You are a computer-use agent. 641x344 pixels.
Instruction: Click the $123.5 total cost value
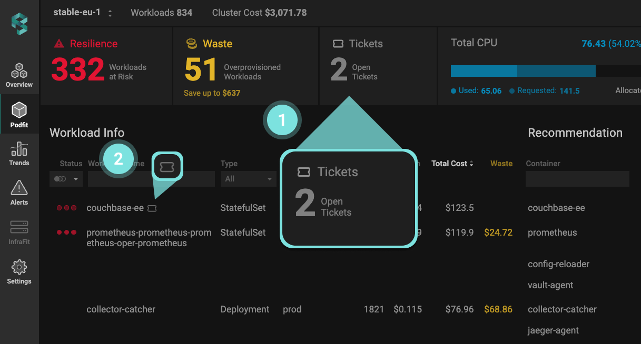click(x=460, y=208)
